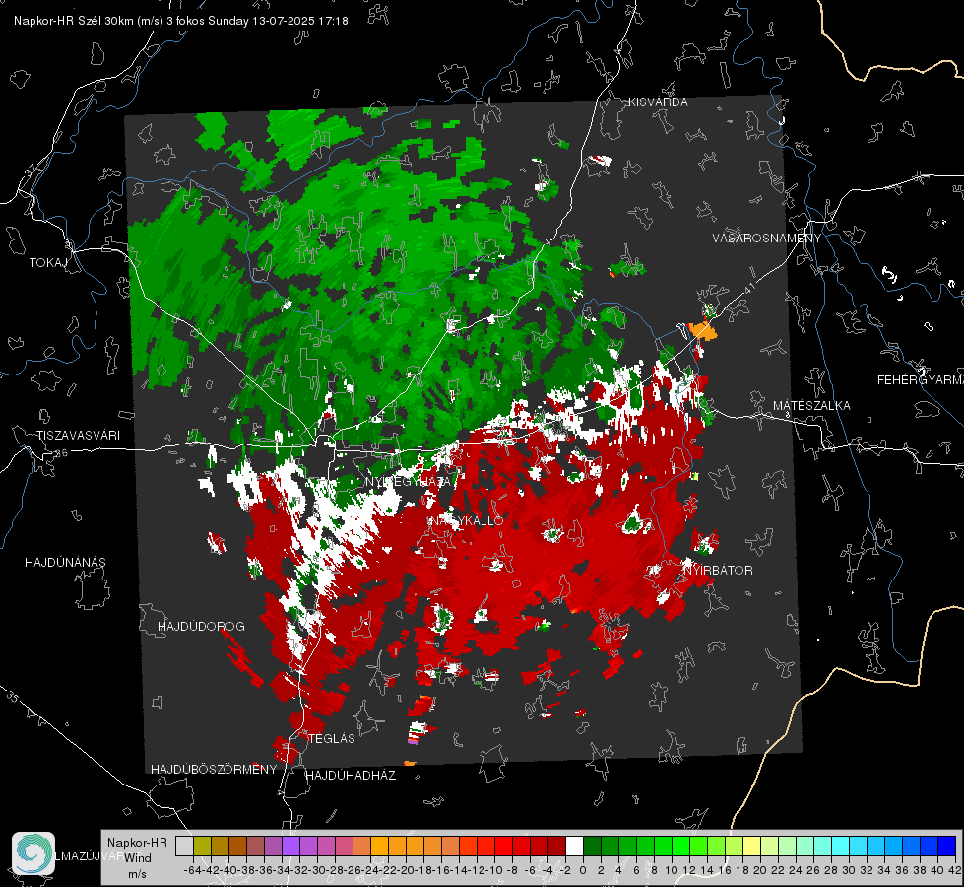Click the legend value -64
Viewport: 964px width, 887px height.
pos(193,870)
